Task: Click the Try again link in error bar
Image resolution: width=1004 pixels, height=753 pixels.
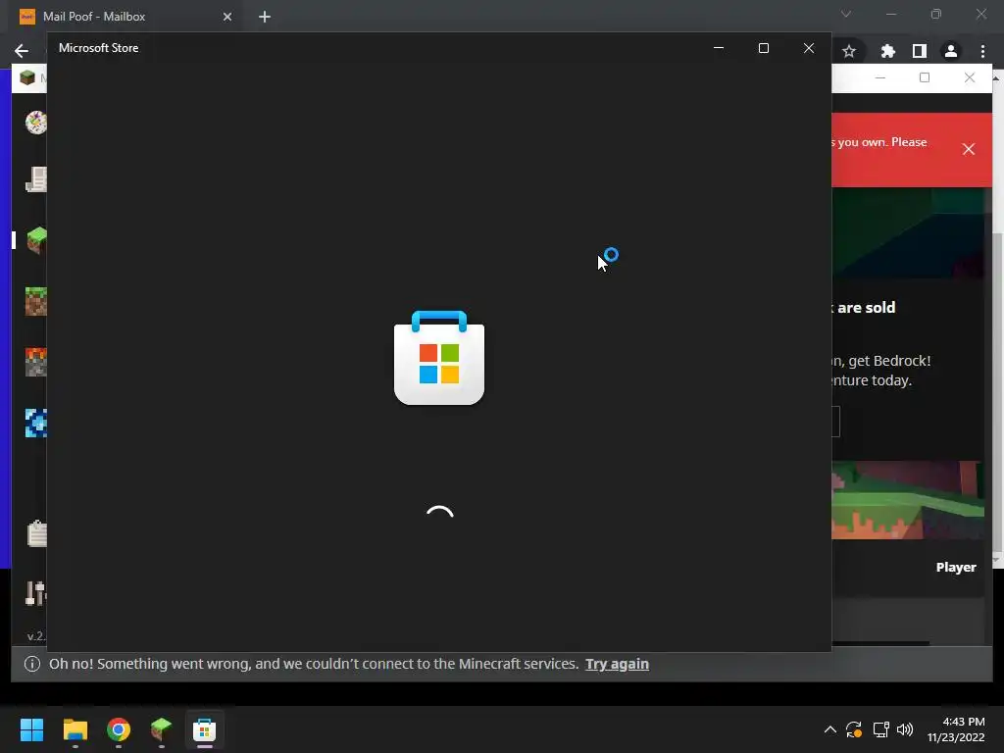Action: [617, 664]
